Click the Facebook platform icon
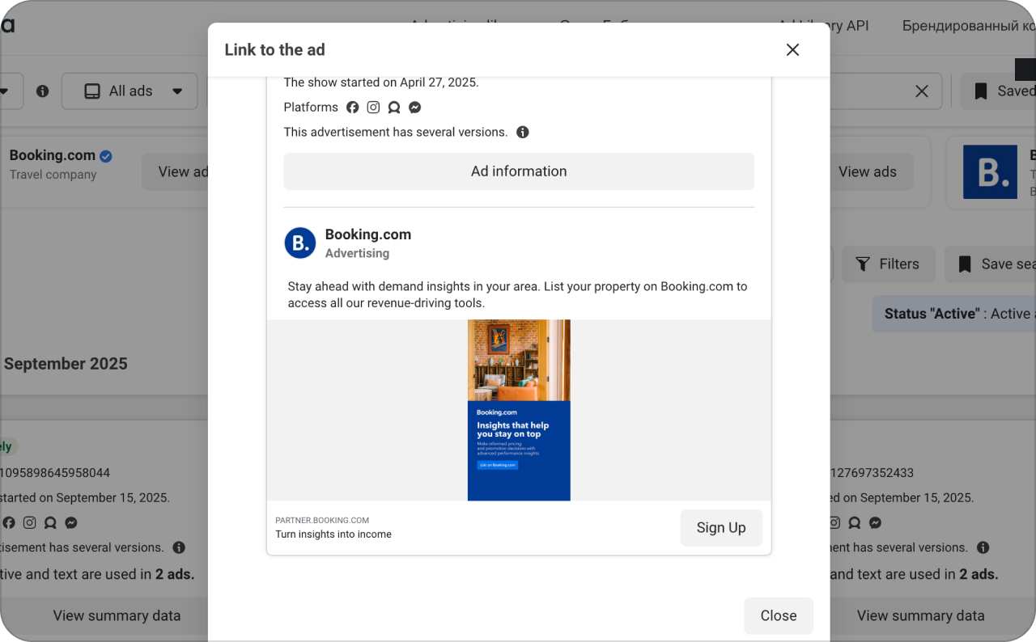The image size is (1036, 642). click(352, 107)
